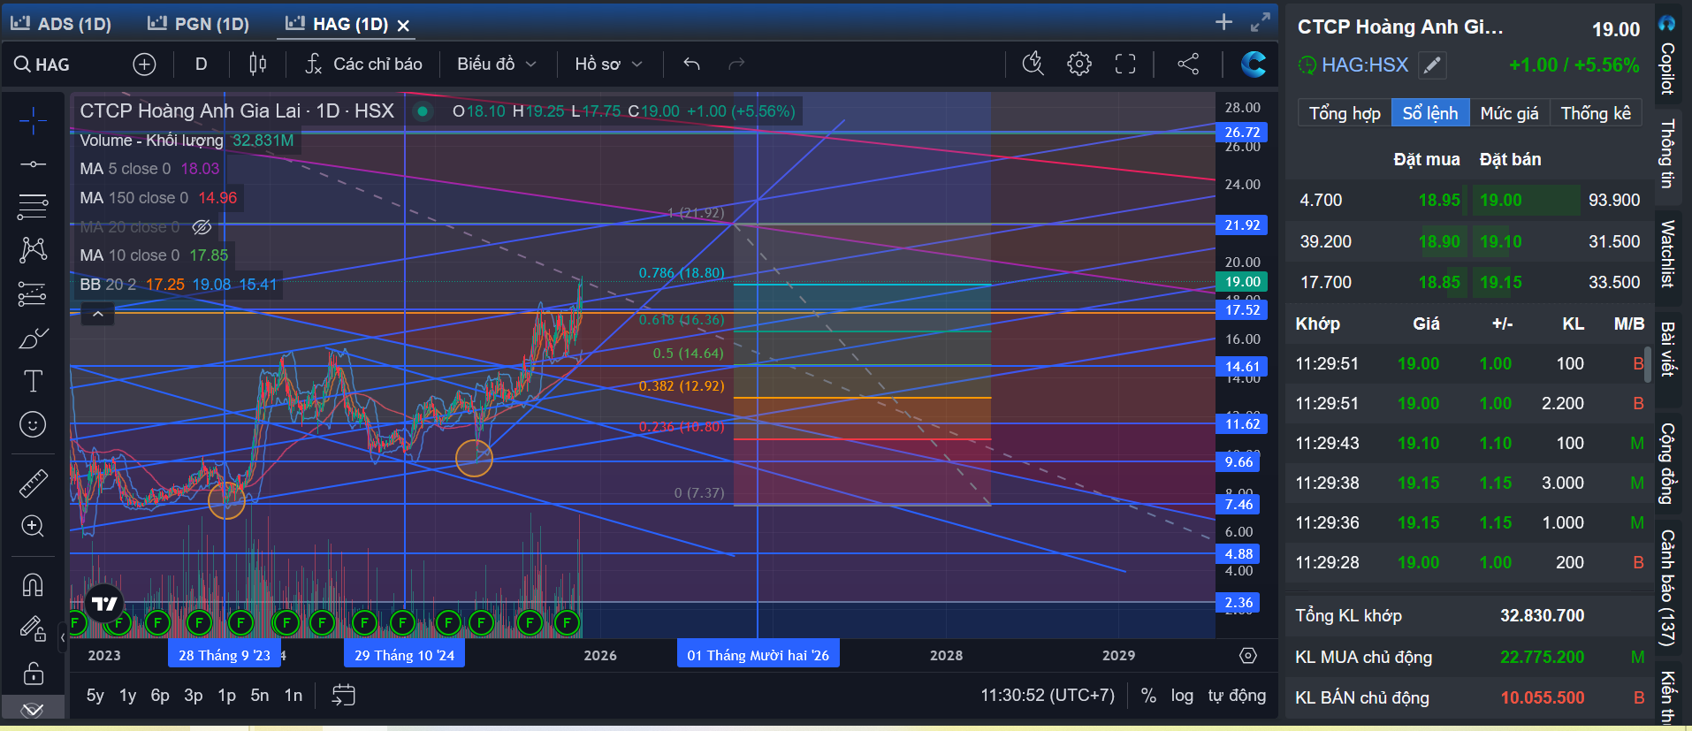Screen dimensions: 1692x731
Task: Open the candlestick chart type menu
Action: coord(257,64)
